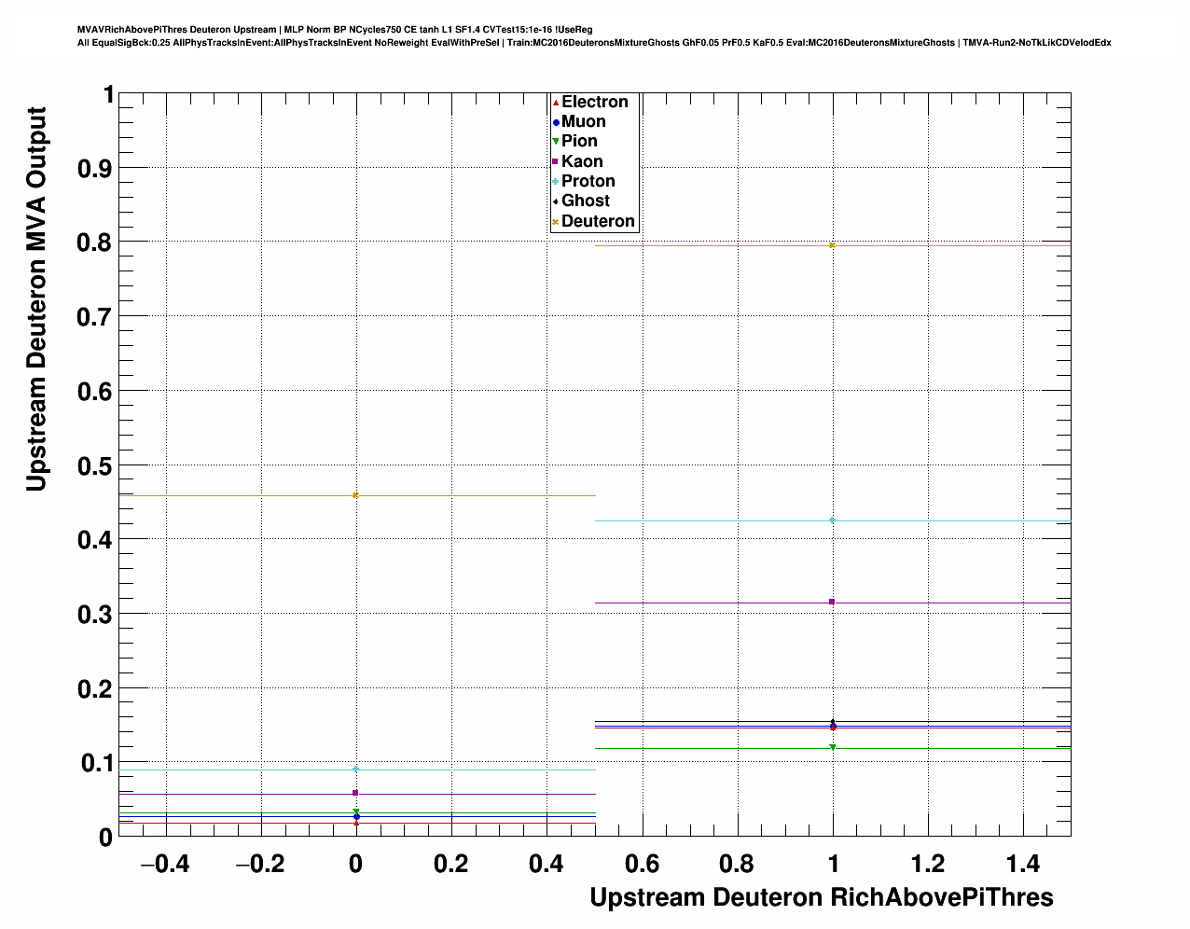Image resolution: width=1190 pixels, height=929 pixels.
Task: Click the Deuteron legend text label
Action: click(x=598, y=221)
